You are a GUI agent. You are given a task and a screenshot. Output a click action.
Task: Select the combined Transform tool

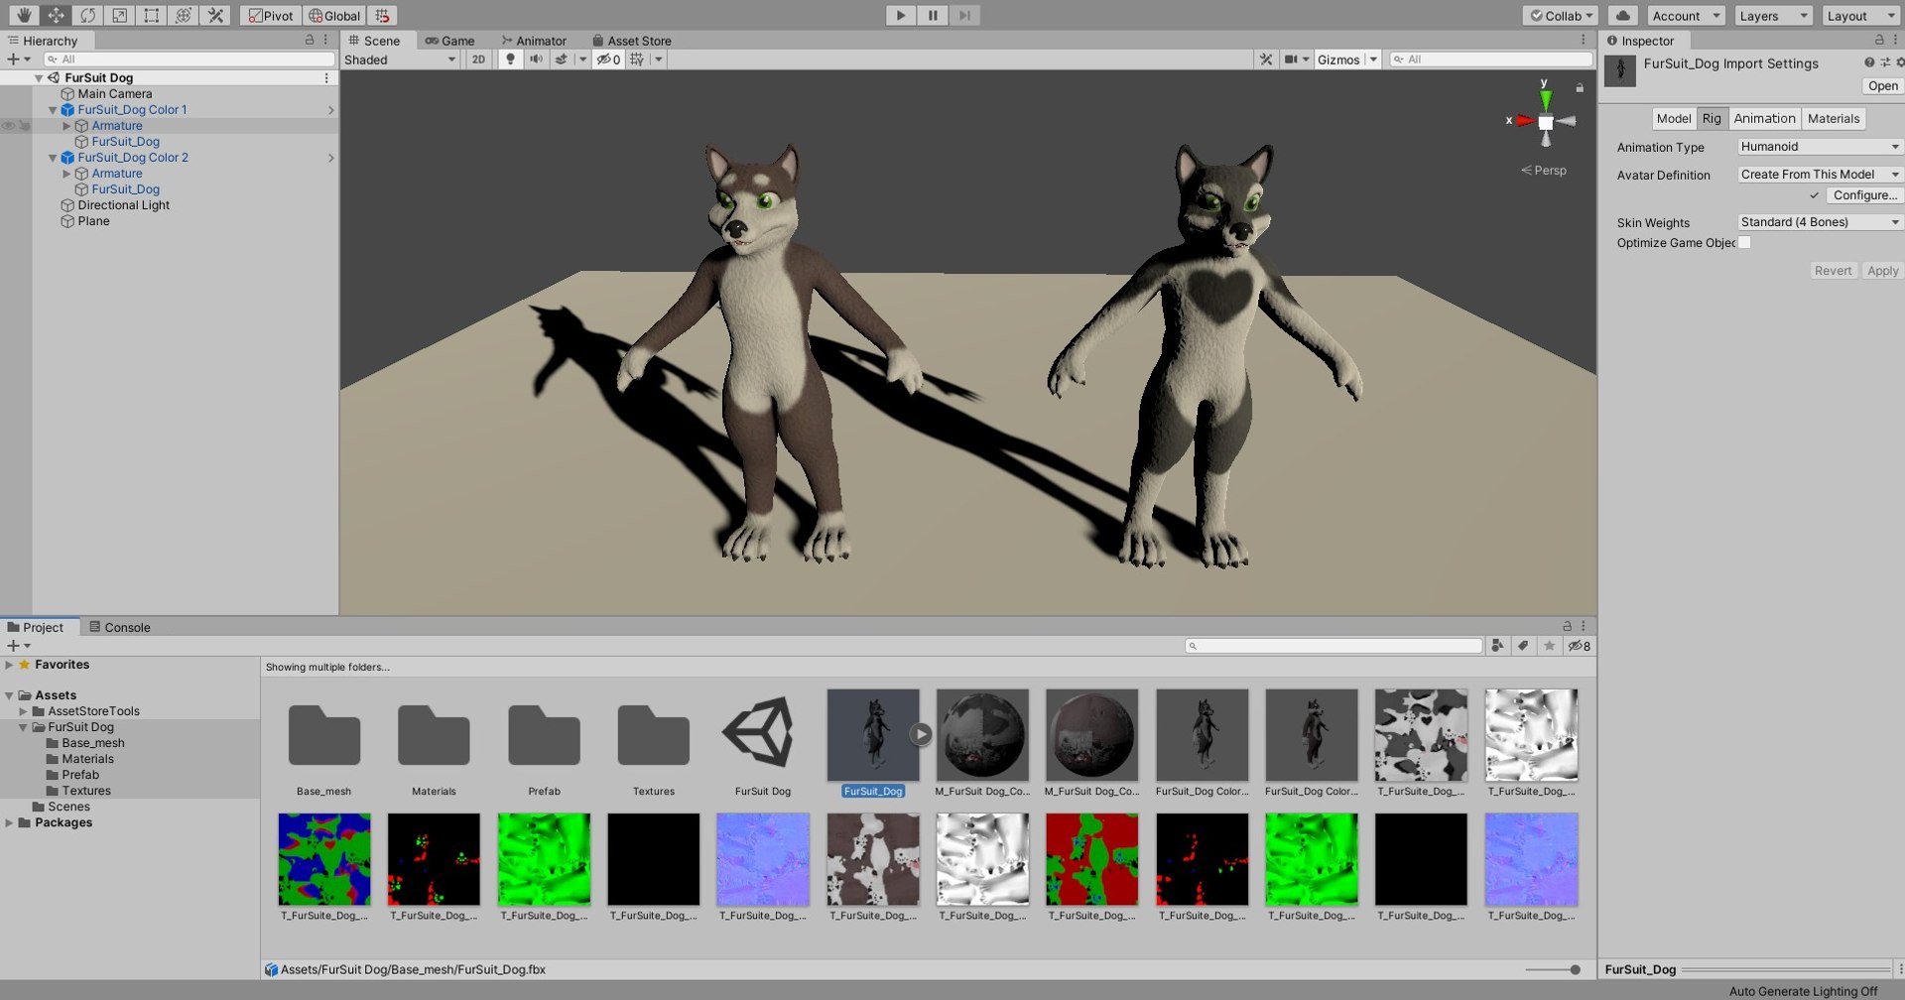(x=183, y=15)
